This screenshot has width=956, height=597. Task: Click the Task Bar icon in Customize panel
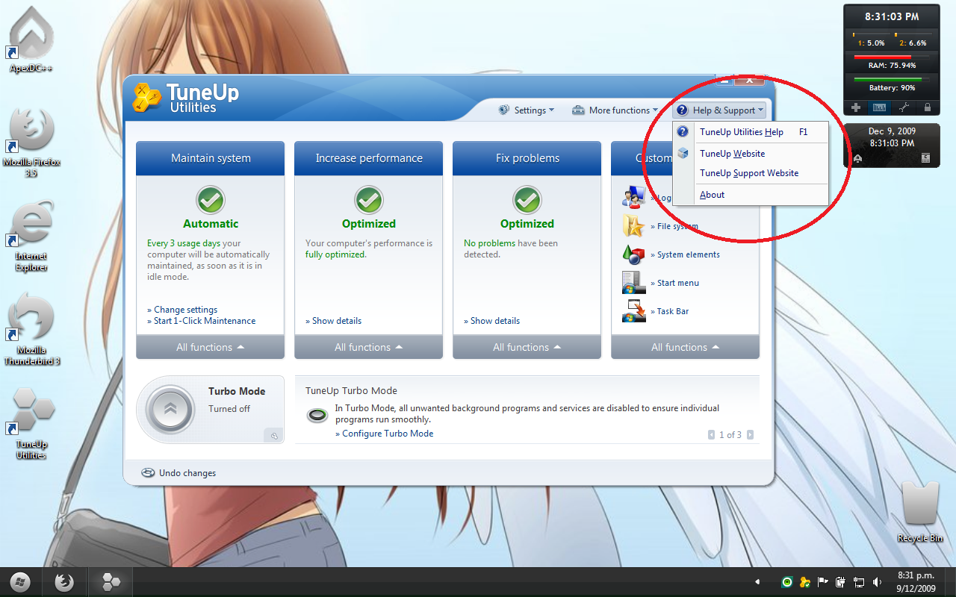coord(633,310)
